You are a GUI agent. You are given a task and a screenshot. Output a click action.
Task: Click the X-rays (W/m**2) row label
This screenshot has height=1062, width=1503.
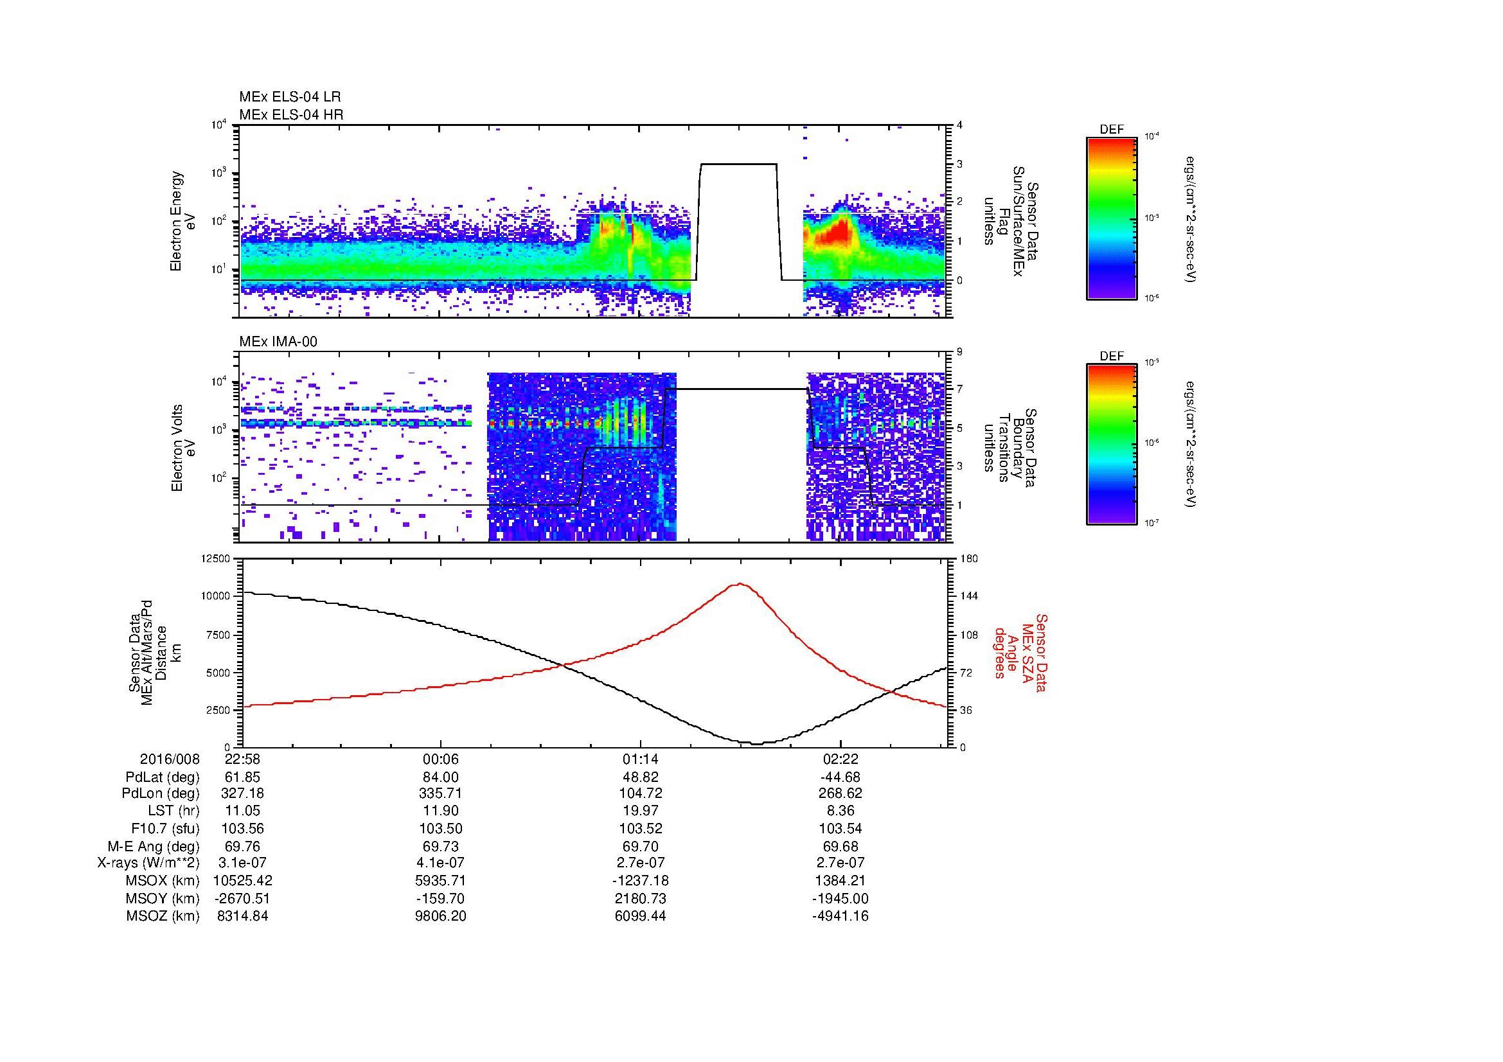point(148,863)
